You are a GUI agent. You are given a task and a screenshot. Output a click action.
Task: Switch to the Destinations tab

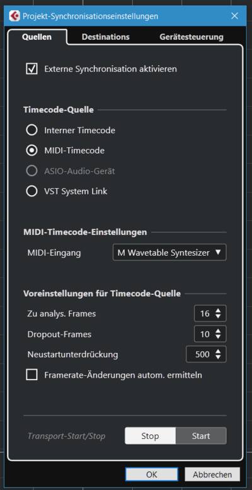[106, 37]
